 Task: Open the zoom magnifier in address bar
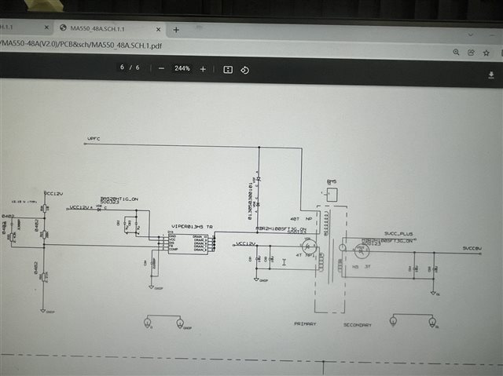pyautogui.click(x=456, y=53)
